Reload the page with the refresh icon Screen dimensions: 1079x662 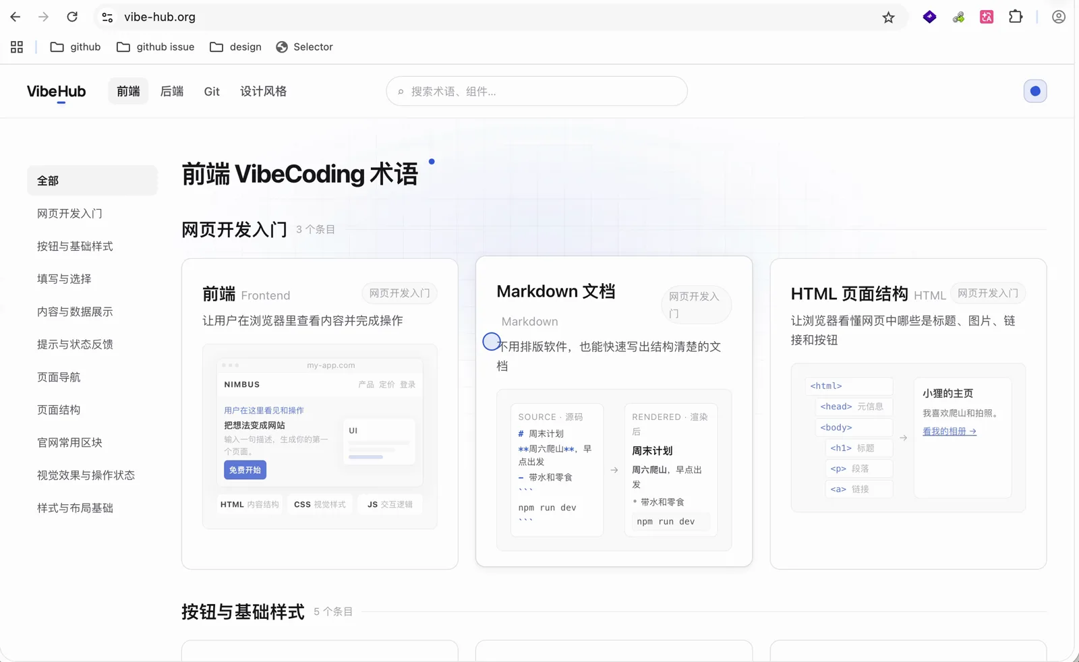(x=72, y=17)
